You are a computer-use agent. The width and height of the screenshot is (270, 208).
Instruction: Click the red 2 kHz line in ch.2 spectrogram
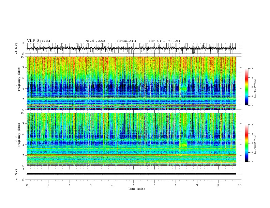pos(131,155)
